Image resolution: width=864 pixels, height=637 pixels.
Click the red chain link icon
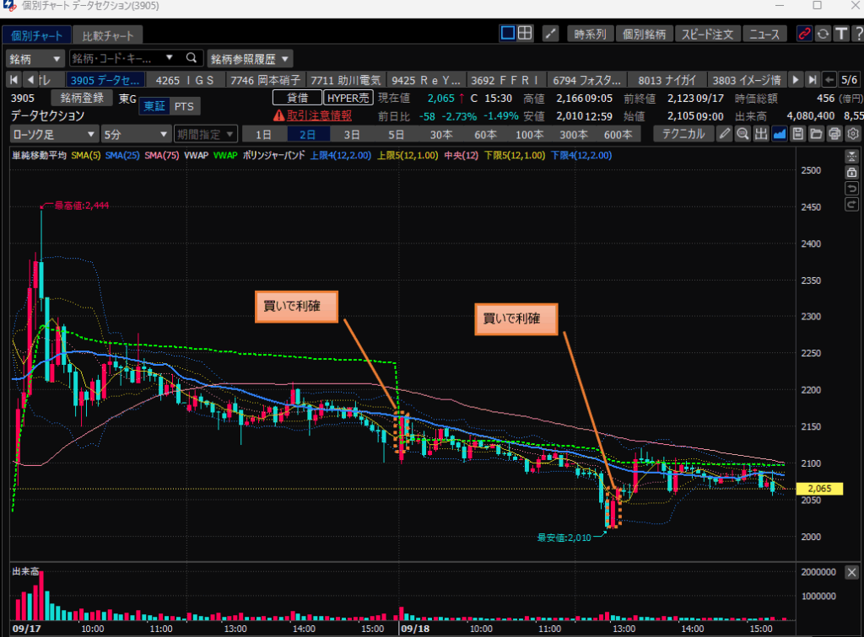click(804, 34)
